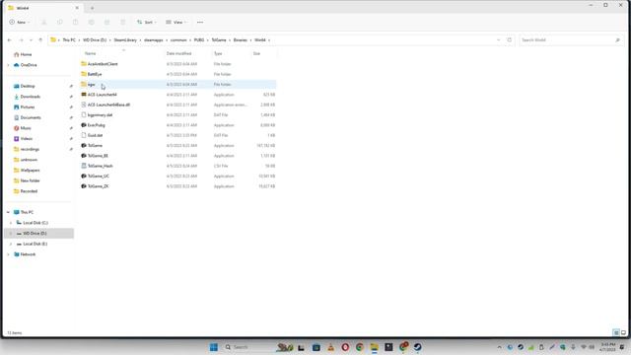The height and width of the screenshot is (355, 631).
Task: Select the ACE-Launcher64Base.dll file
Action: [108, 105]
